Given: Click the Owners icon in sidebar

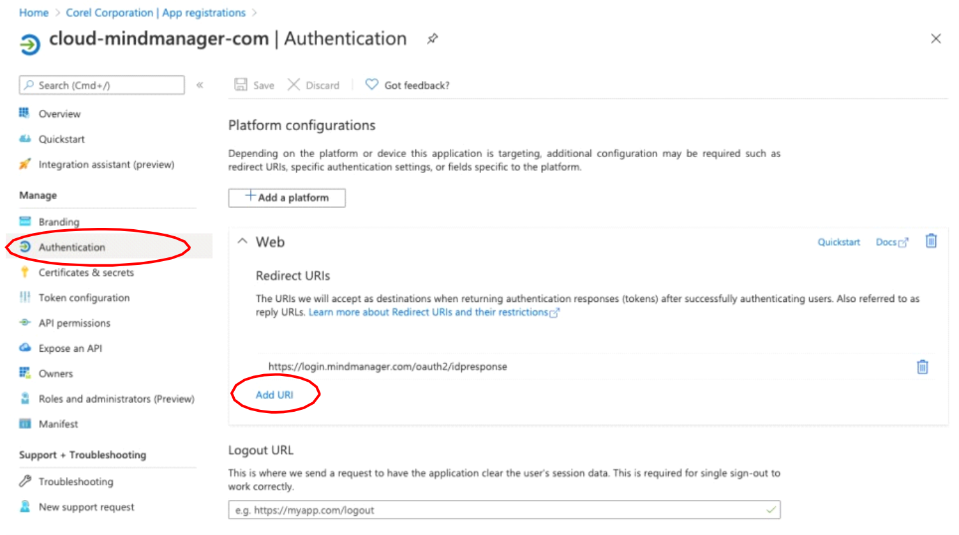Looking at the screenshot, I should pyautogui.click(x=25, y=373).
